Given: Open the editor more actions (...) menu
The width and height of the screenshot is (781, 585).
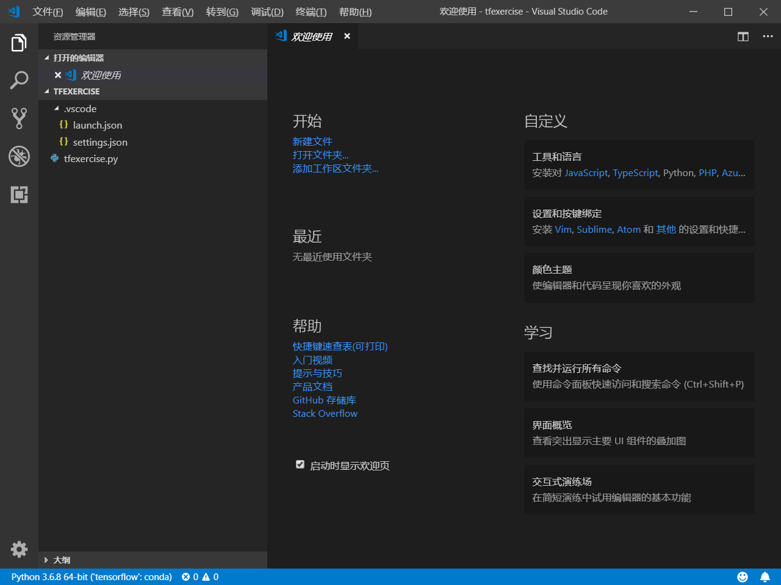Looking at the screenshot, I should [x=768, y=37].
